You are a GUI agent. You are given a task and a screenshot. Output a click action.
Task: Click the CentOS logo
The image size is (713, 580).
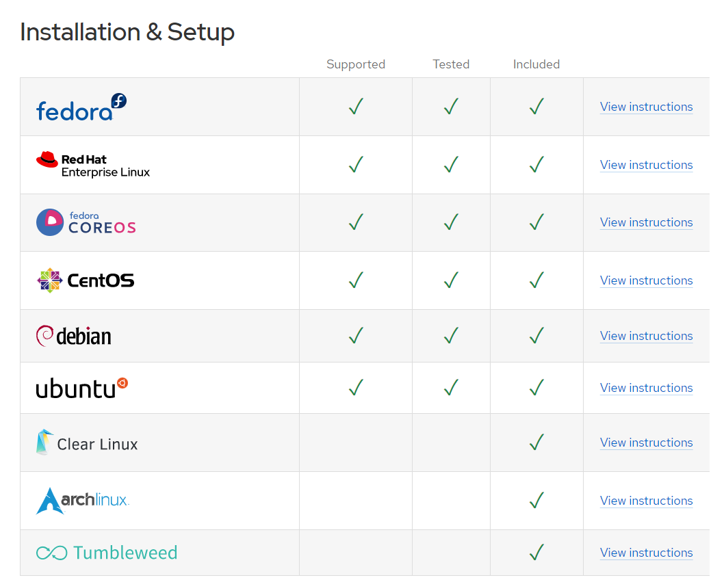(x=86, y=280)
